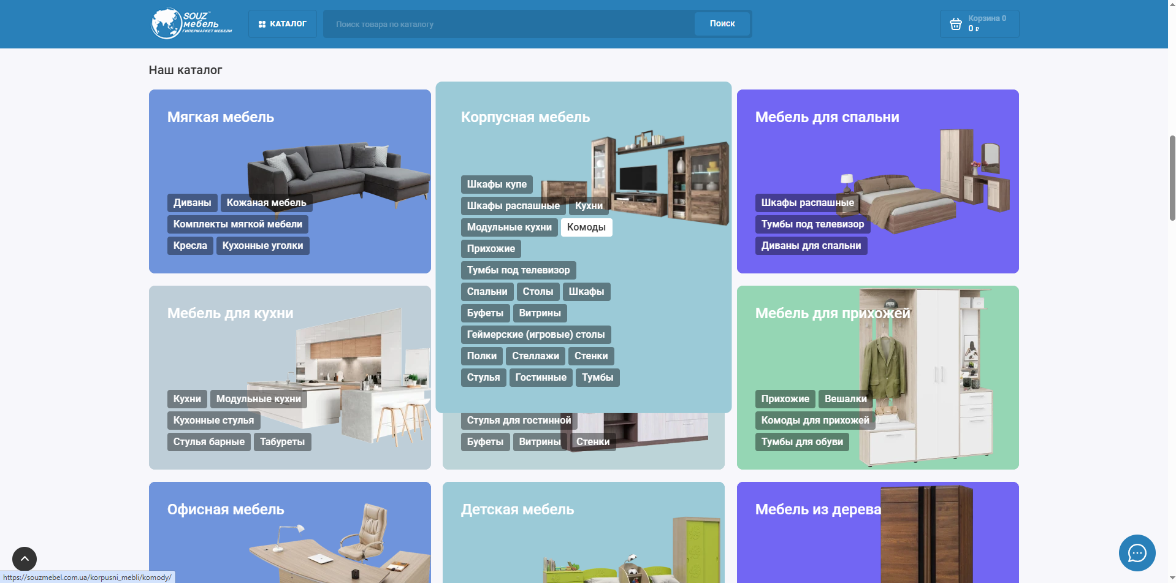Viewport: 1176px width, 583px height.
Task: Click the back-to-top arrow icon
Action: point(25,558)
